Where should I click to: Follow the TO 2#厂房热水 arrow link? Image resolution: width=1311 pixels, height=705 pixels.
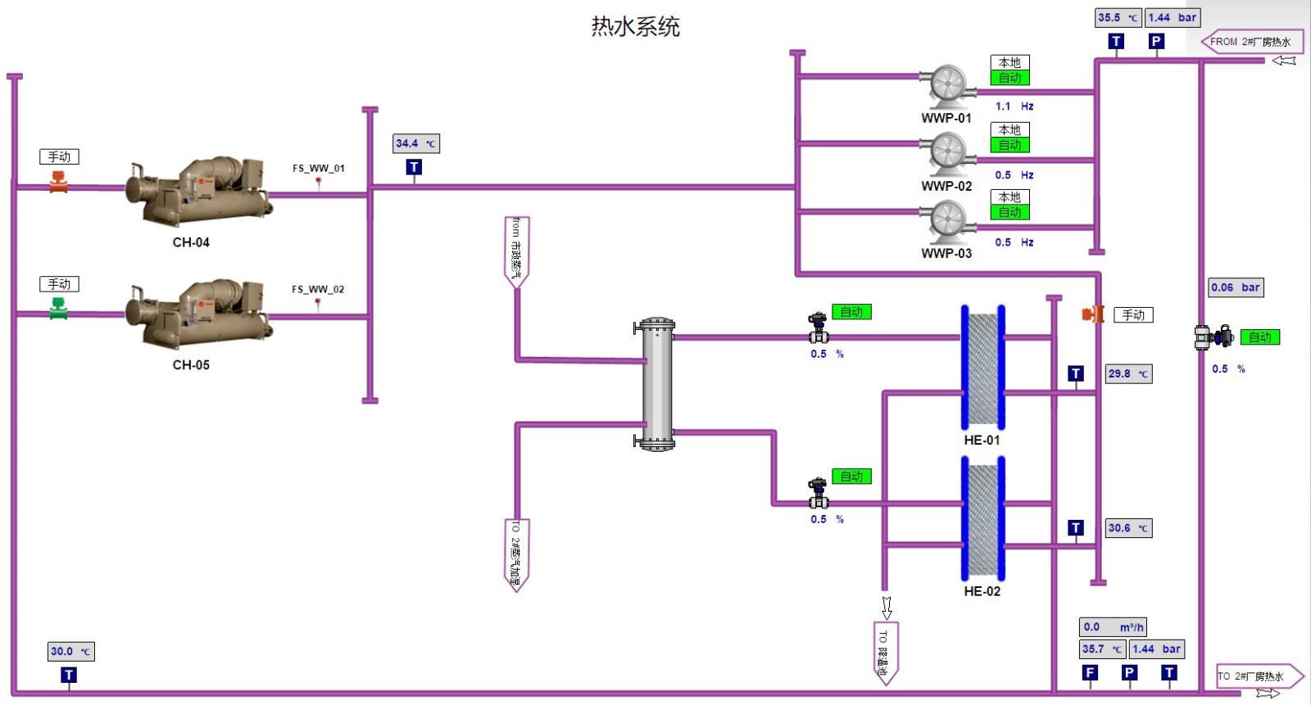1259,676
